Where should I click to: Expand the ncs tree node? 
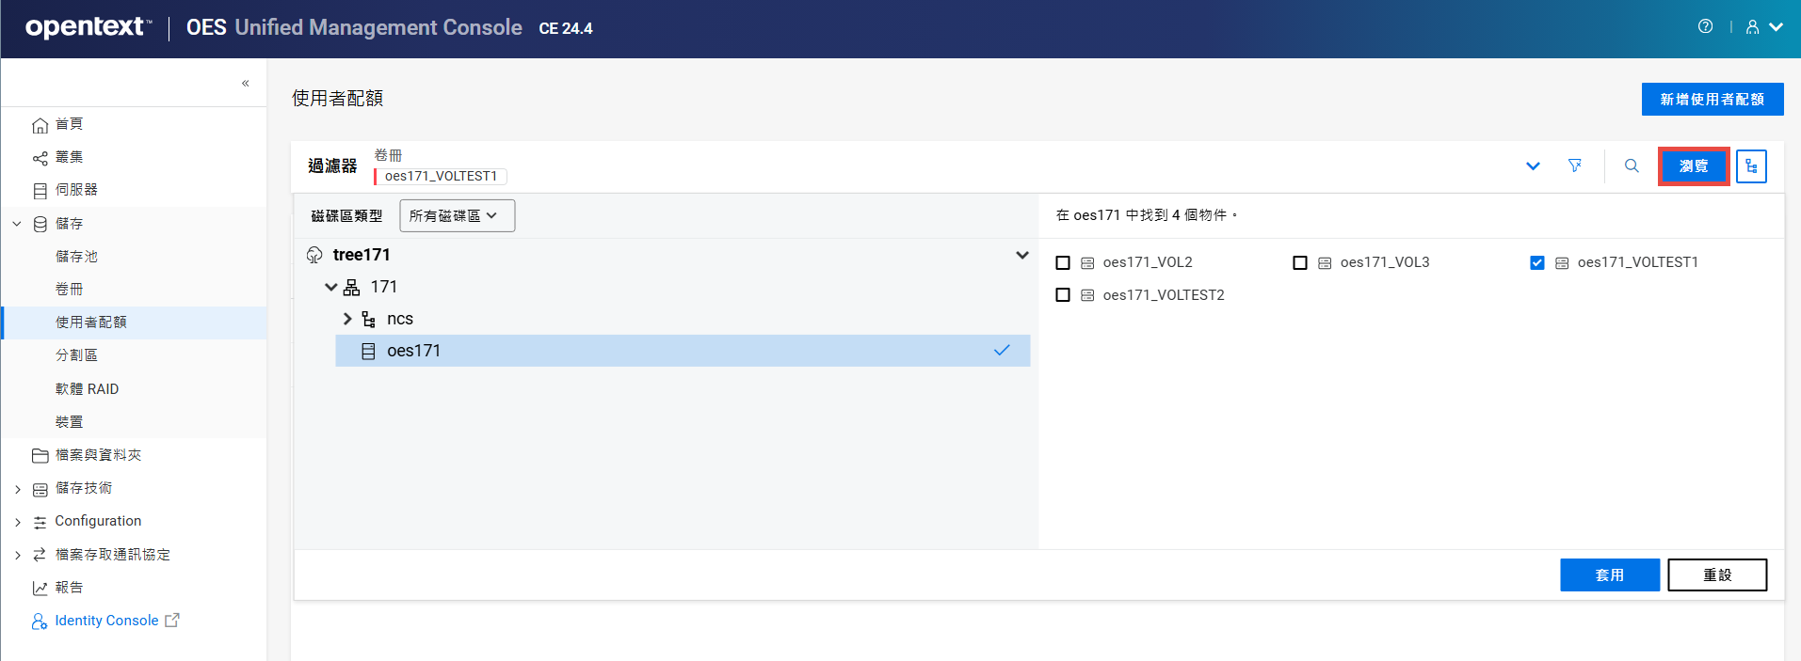coord(347,320)
